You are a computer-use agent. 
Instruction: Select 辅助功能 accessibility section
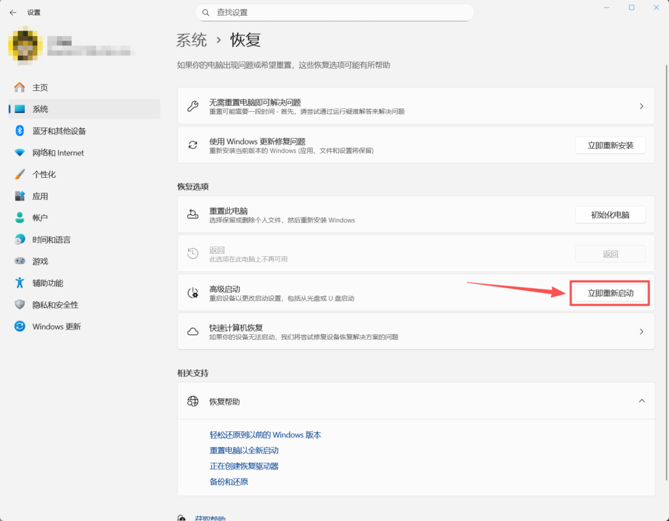pos(48,283)
